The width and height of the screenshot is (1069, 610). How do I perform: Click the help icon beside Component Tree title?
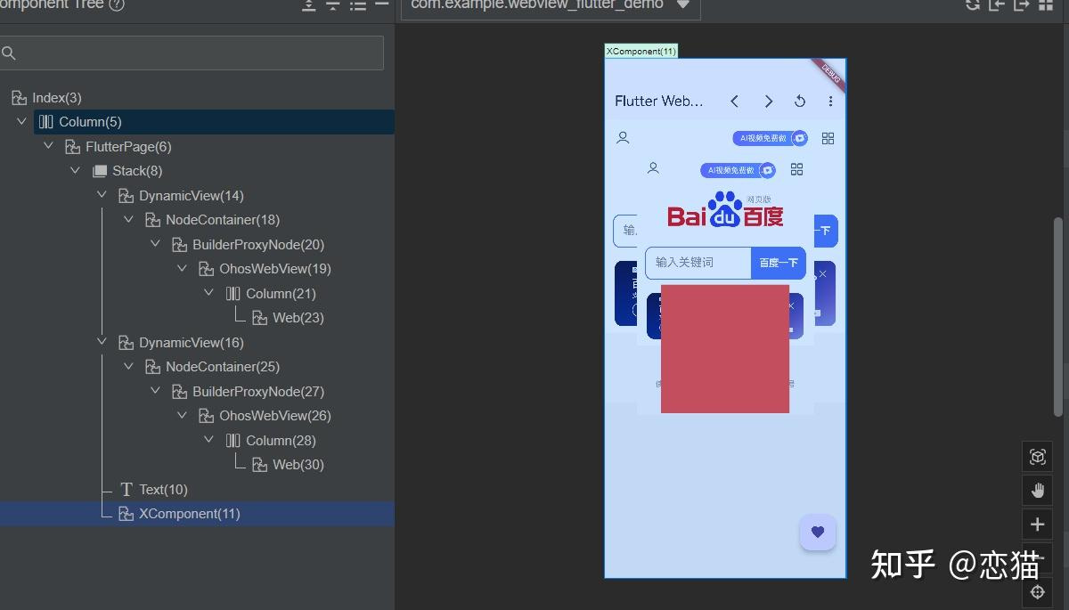pos(116,4)
